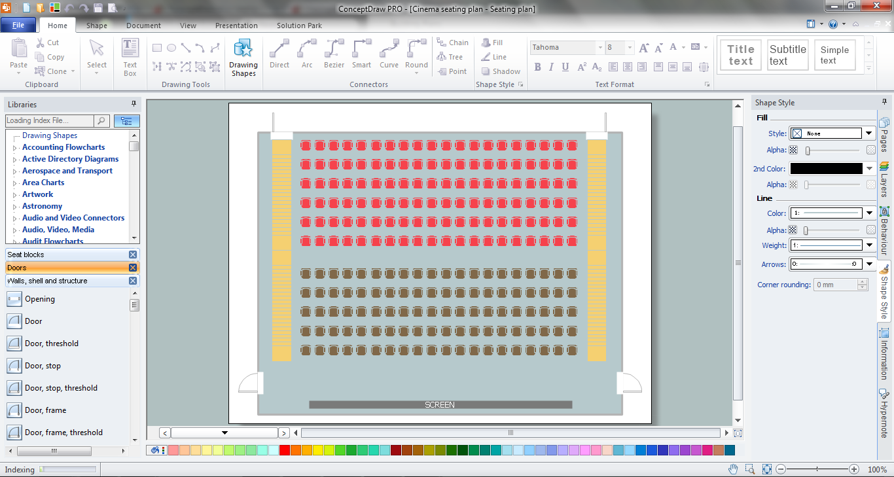894x477 pixels.
Task: Open the Solution Park tab
Action: click(299, 26)
